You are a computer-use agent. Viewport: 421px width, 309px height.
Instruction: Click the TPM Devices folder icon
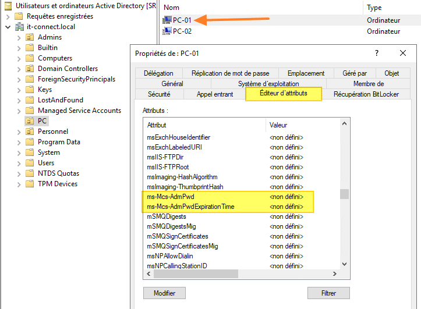(x=30, y=183)
